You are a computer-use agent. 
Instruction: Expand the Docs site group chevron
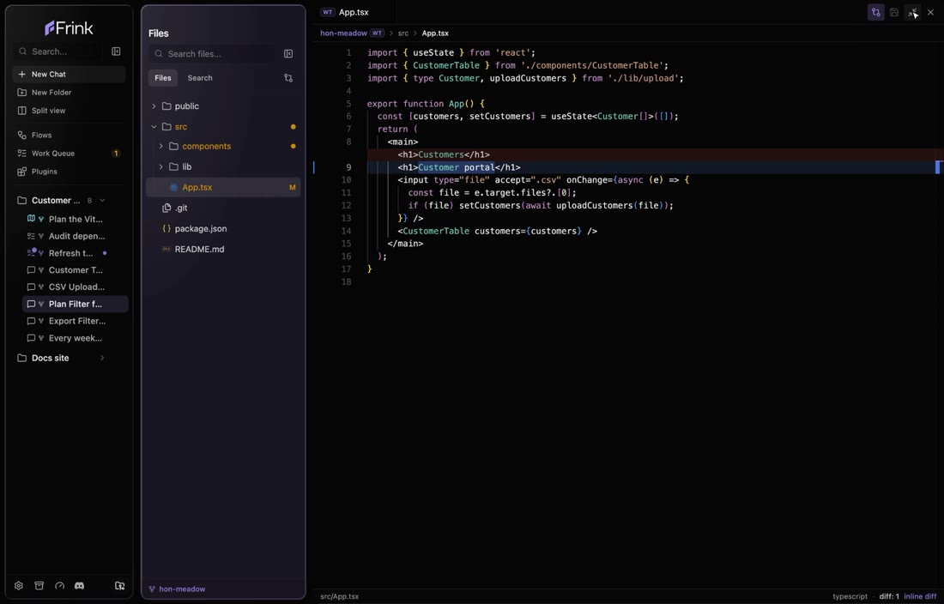click(102, 358)
